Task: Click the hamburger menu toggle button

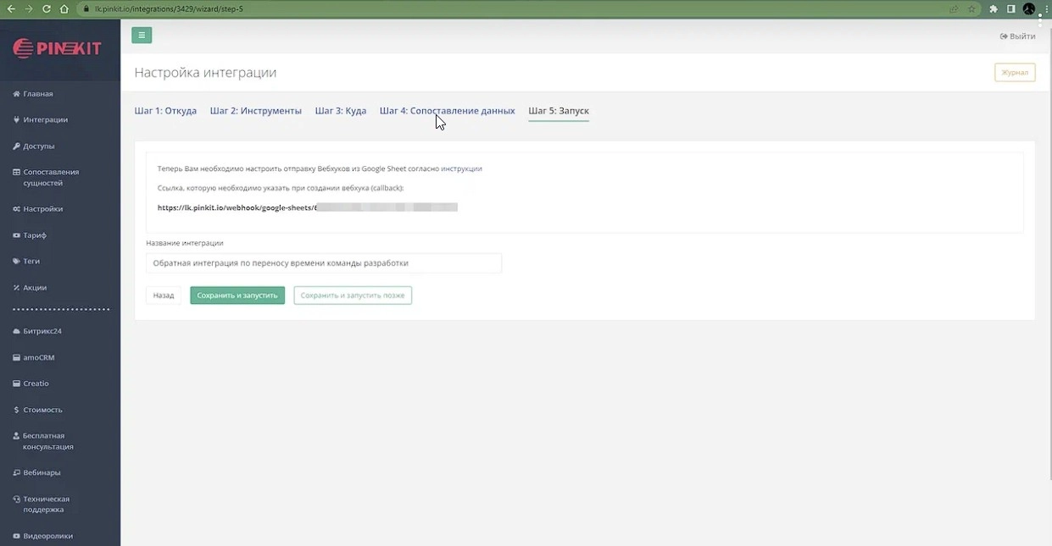Action: tap(142, 36)
